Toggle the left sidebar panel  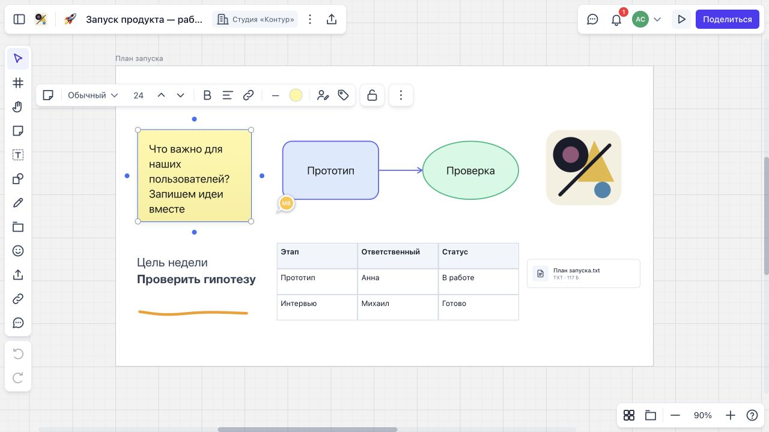19,19
